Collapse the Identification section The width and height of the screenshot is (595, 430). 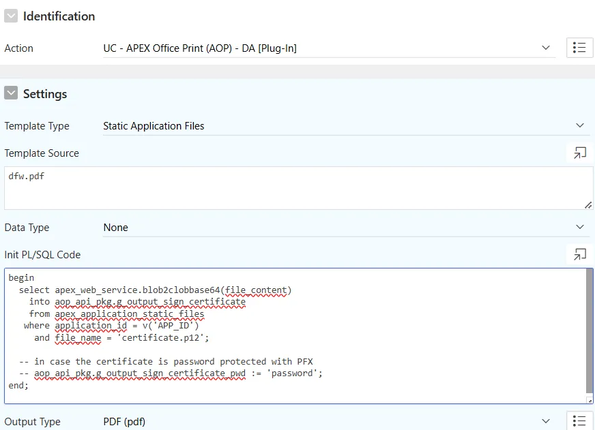[x=11, y=16]
